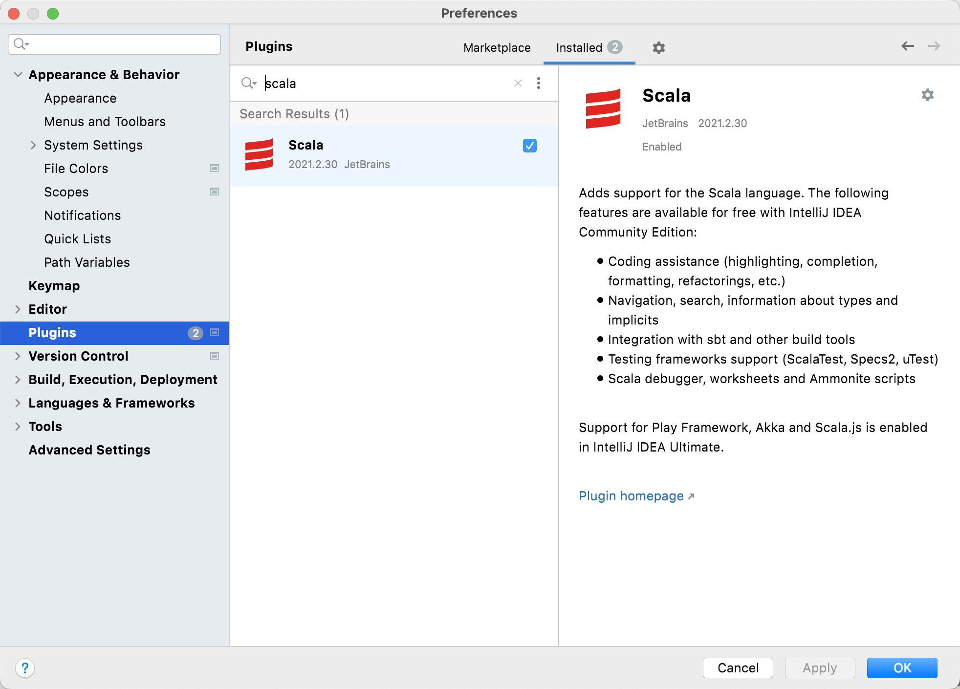Click the Search Results (1) header

294,114
